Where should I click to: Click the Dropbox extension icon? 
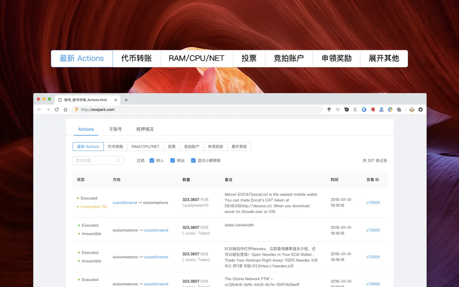coord(338,109)
